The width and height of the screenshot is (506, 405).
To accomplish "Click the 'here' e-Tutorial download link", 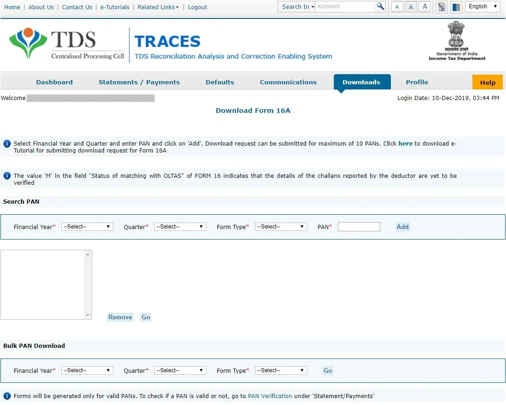I will [405, 144].
